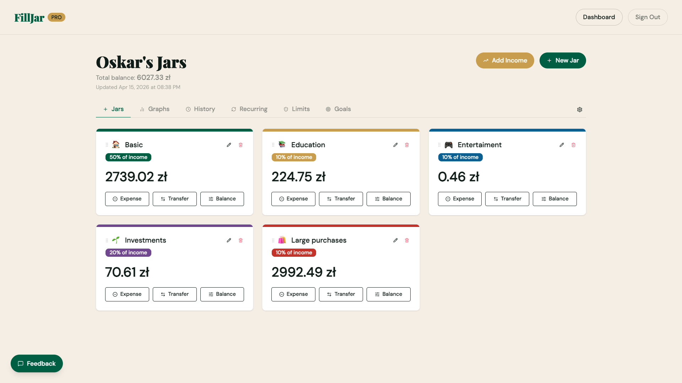Open the History tab
Screen dimensions: 682x383
pos(200,109)
